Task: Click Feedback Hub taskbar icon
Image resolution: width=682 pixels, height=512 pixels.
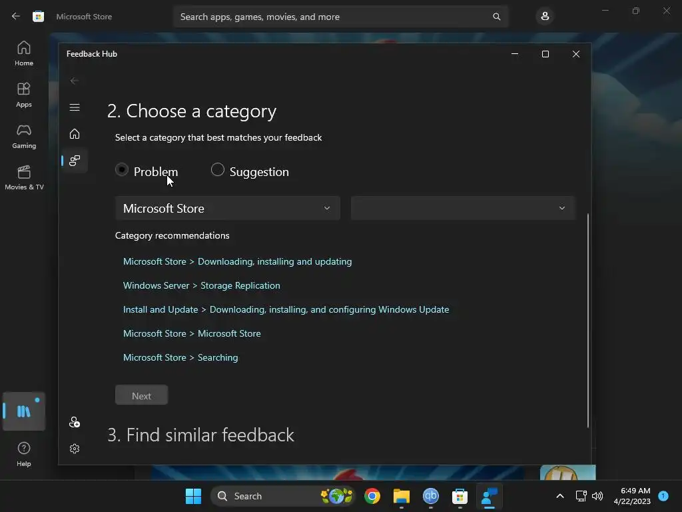Action: tap(490, 496)
